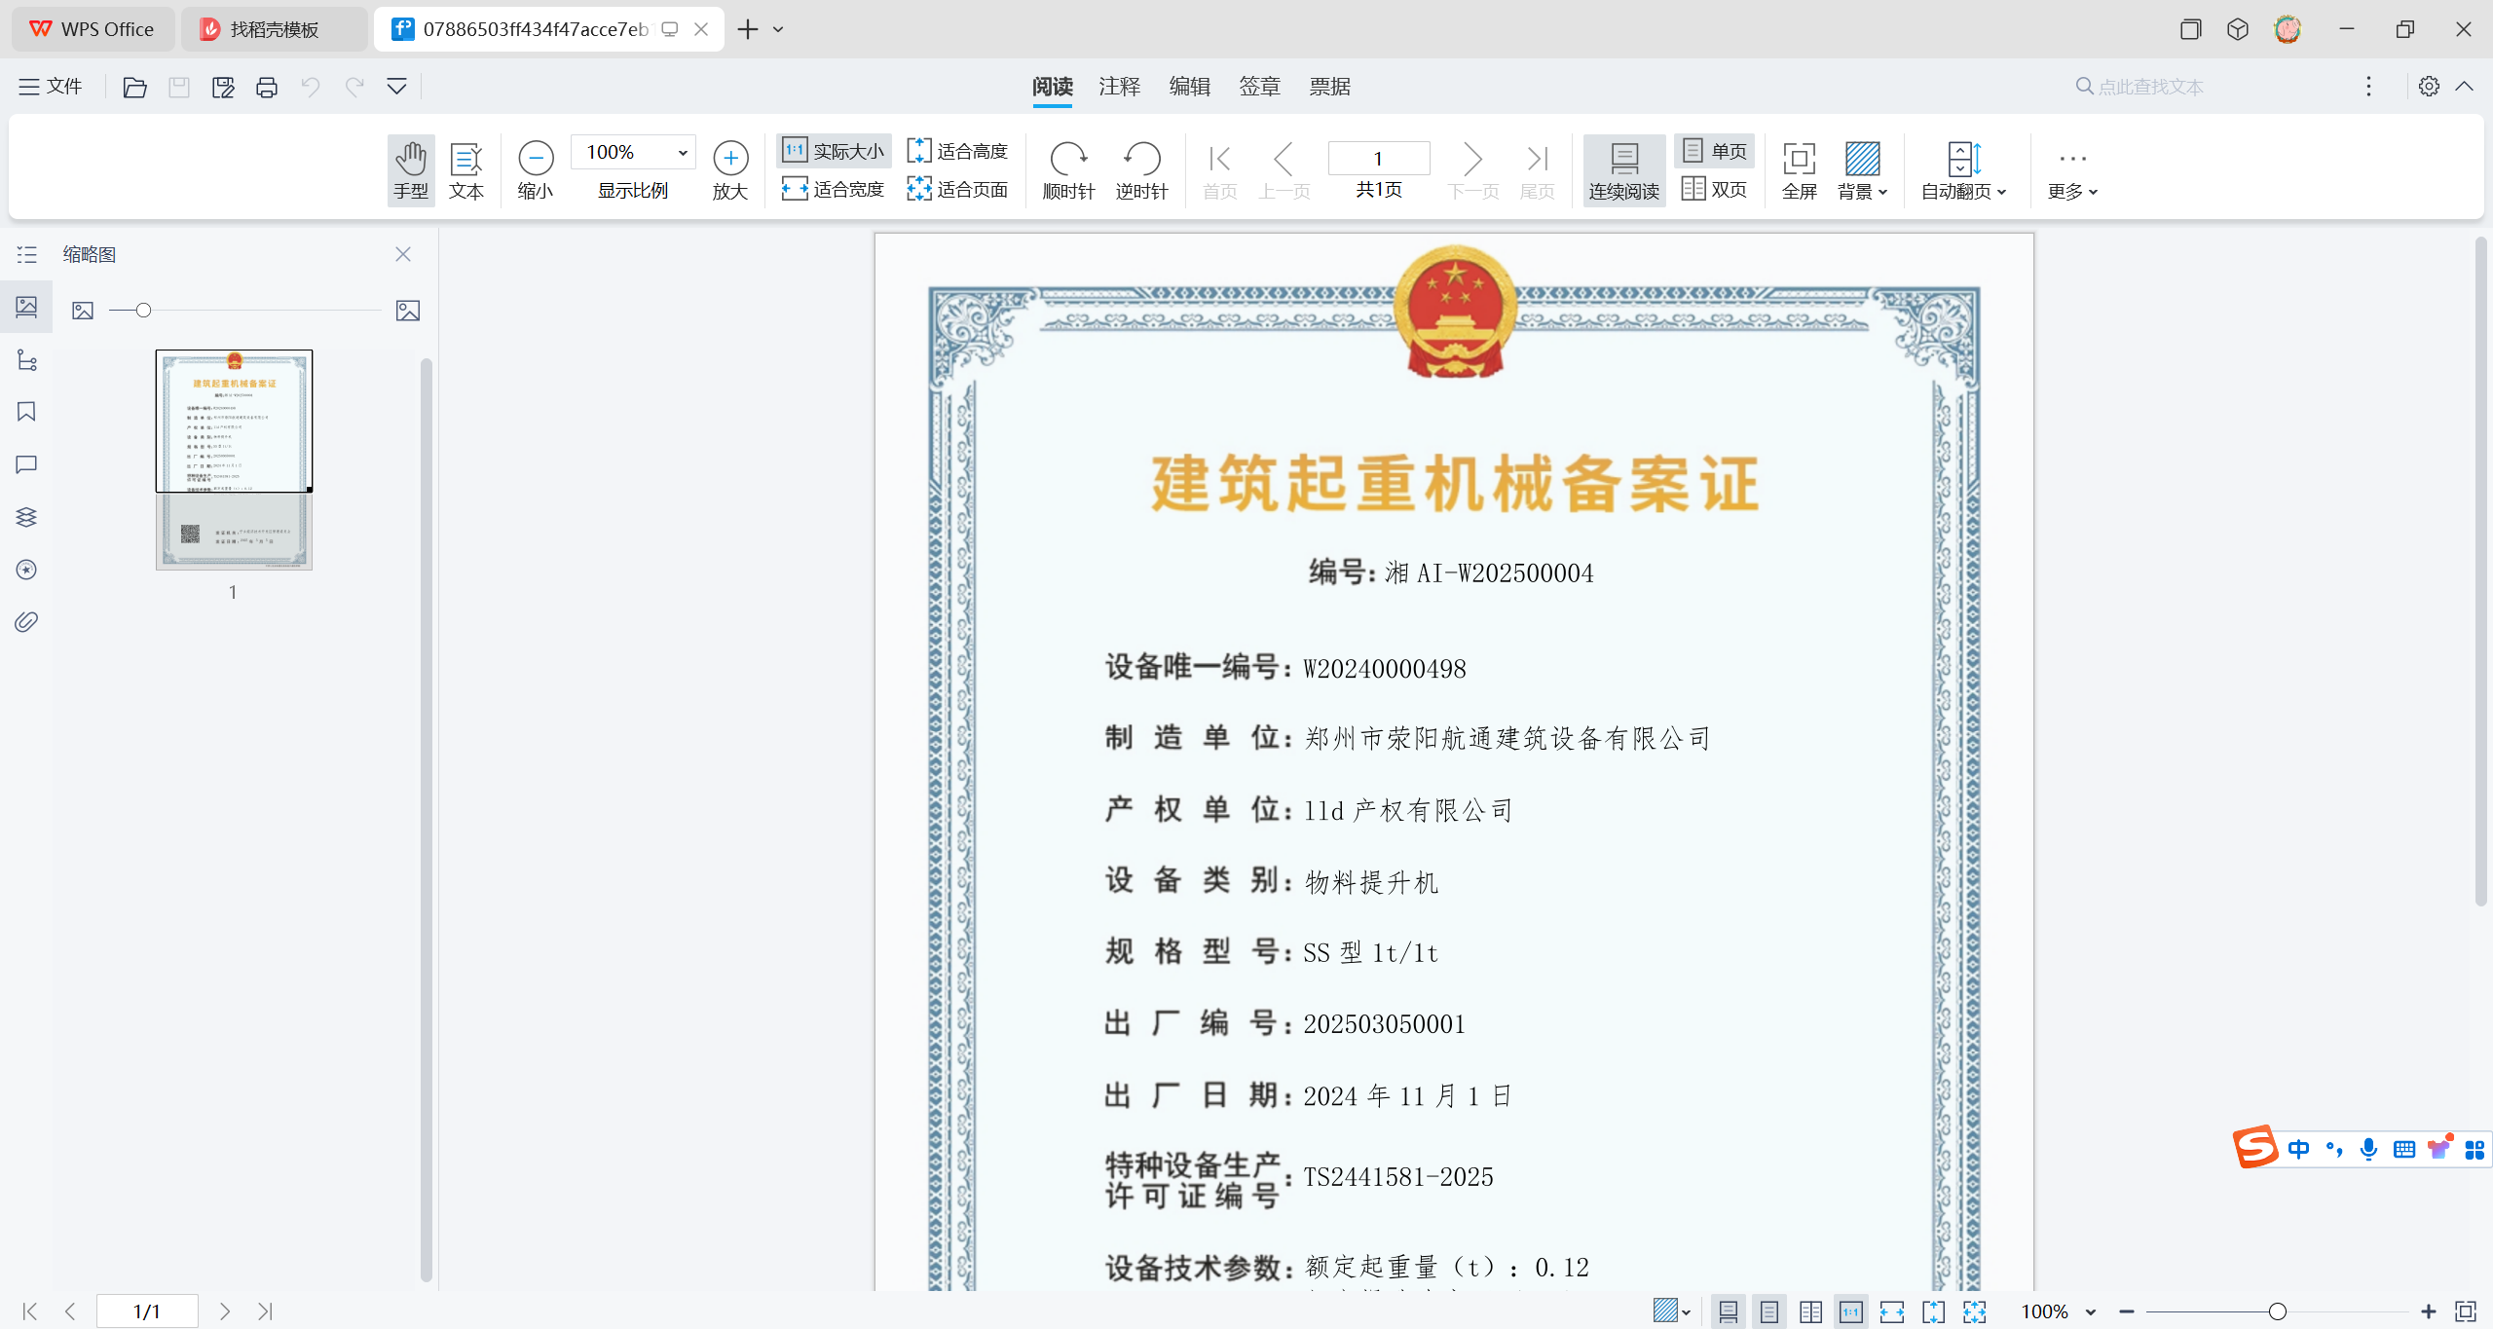Switch to the 注释 tab

[x=1120, y=87]
